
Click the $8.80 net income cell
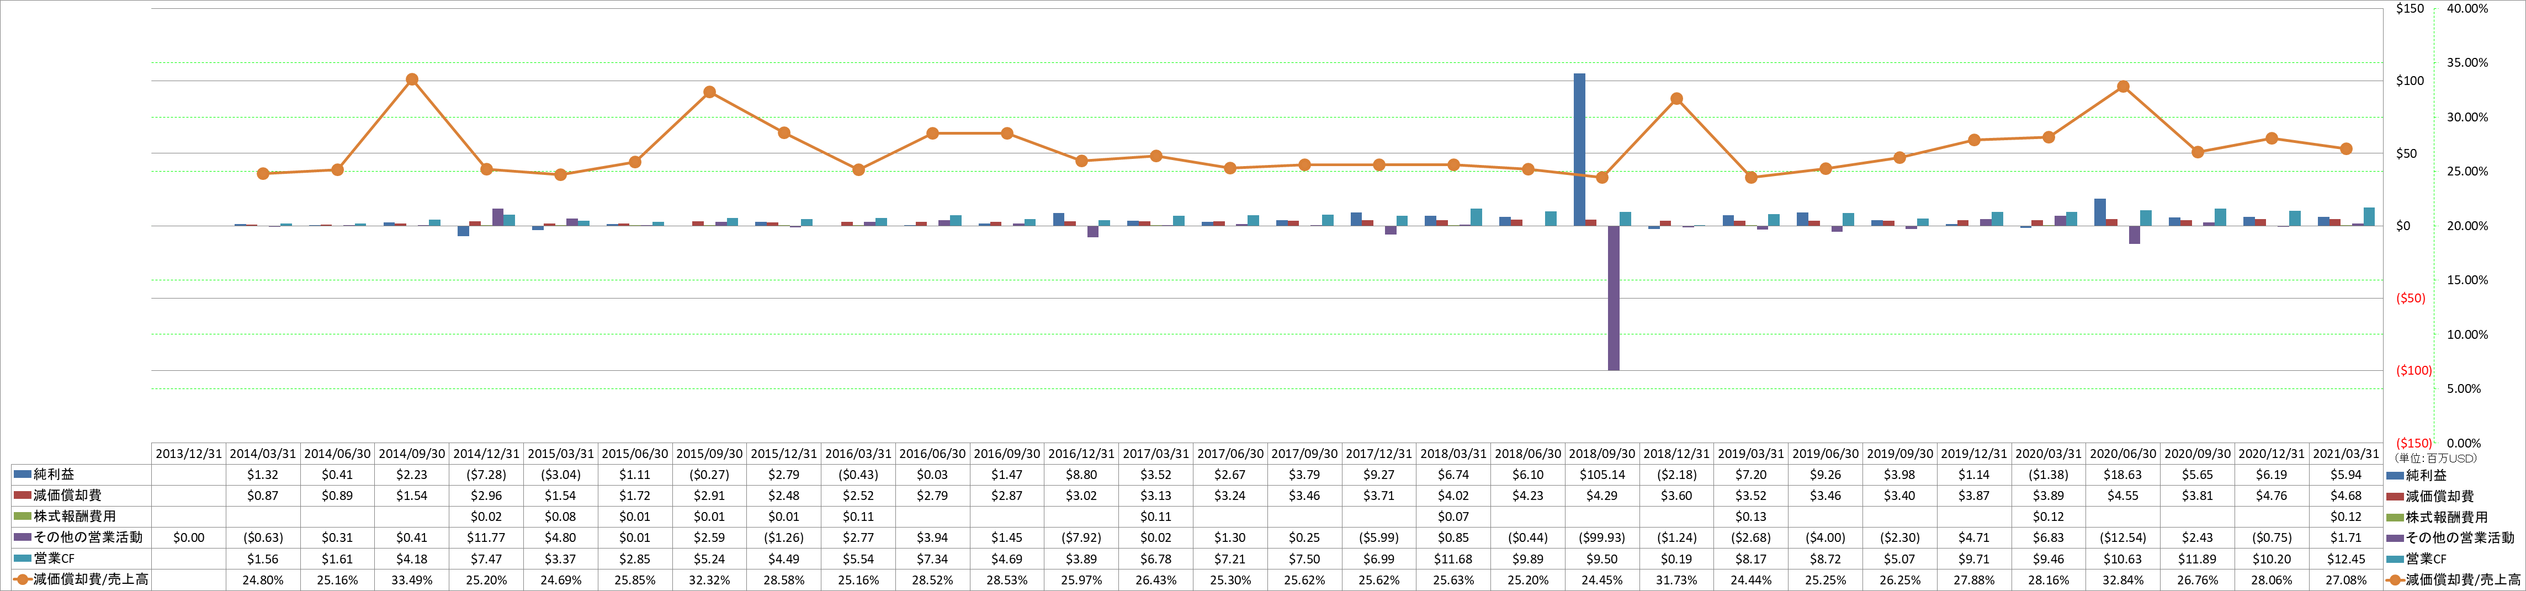[1081, 475]
